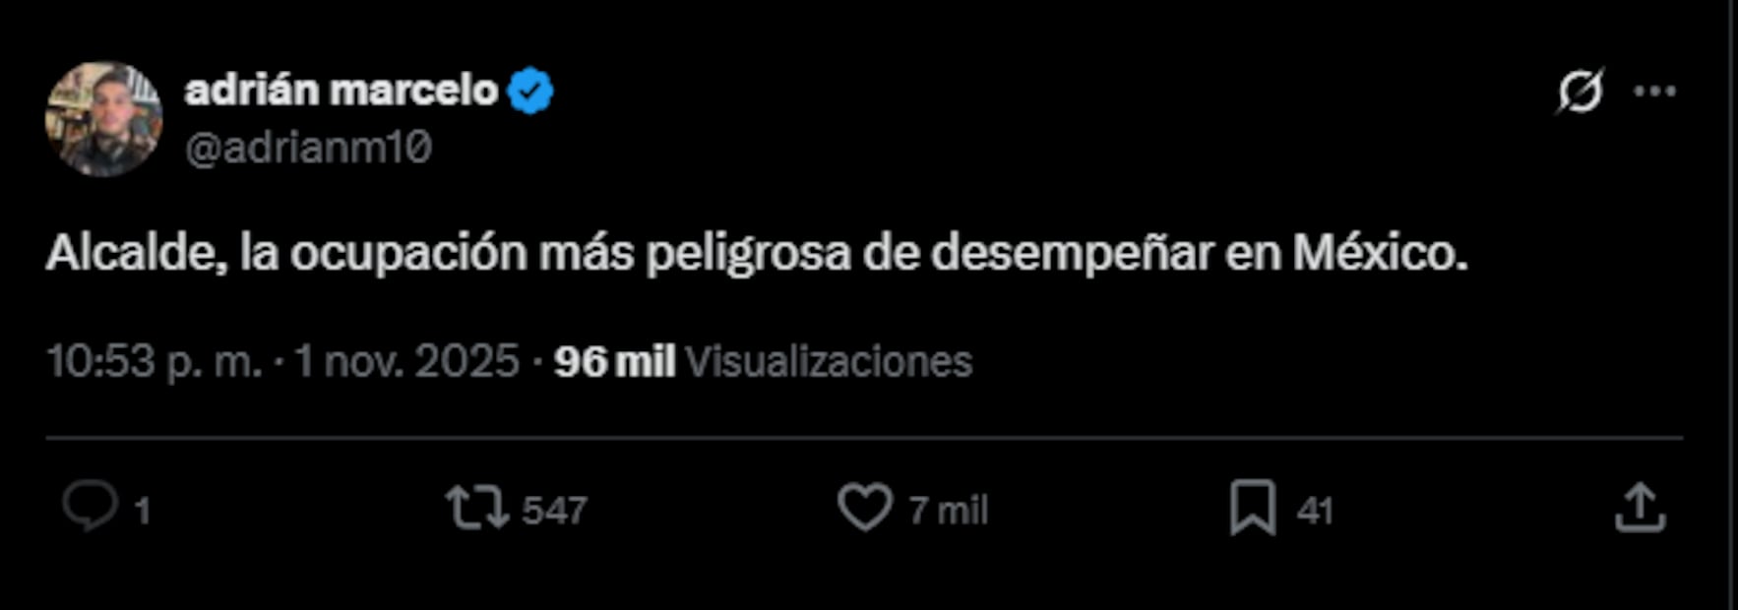Image resolution: width=1738 pixels, height=610 pixels.
Task: Open adrián marcelo's profile picture
Action: click(x=103, y=119)
